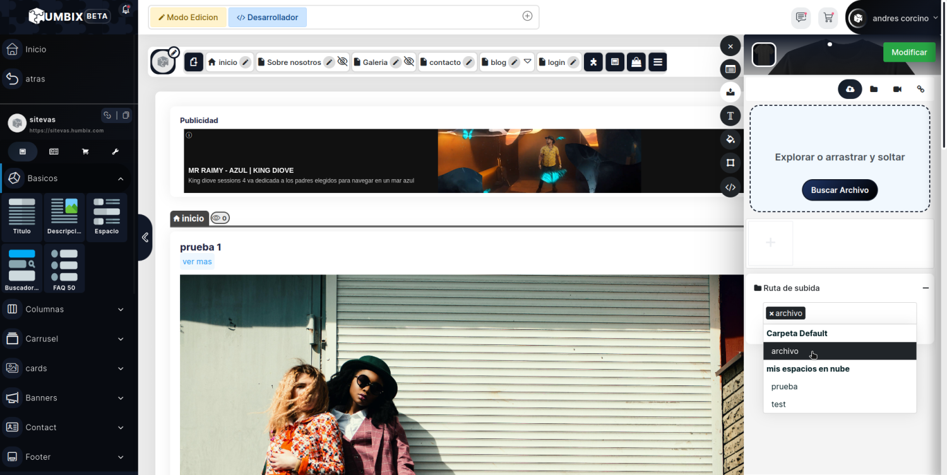Click the Buscar Archivo button
The image size is (947, 475).
pyautogui.click(x=840, y=190)
